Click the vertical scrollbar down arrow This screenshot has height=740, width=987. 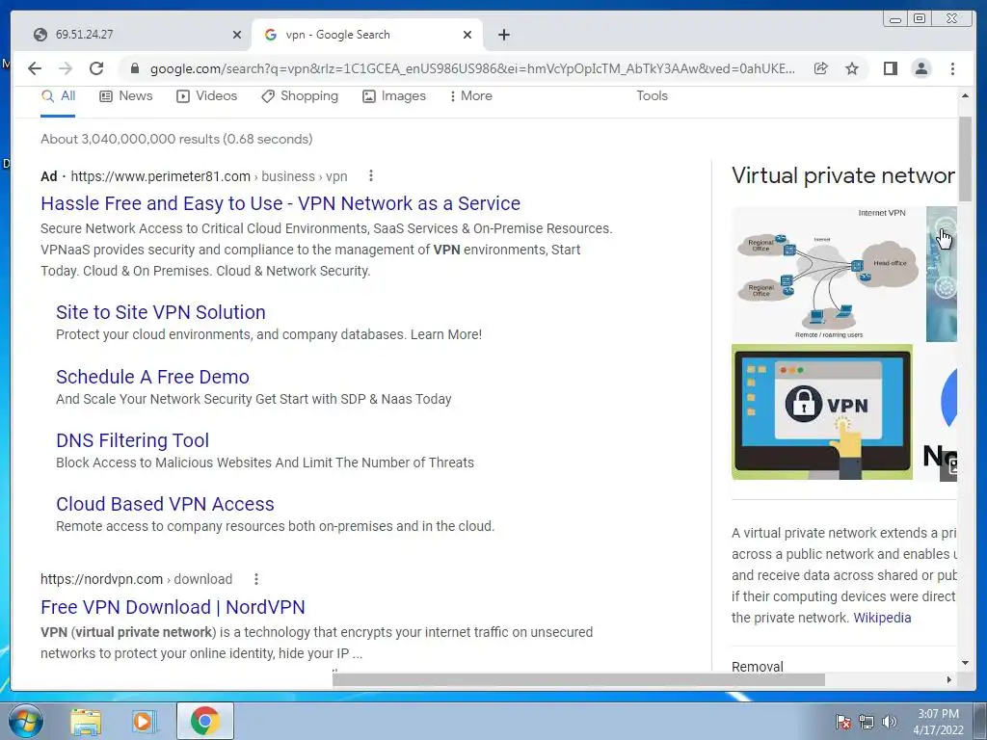[x=965, y=663]
